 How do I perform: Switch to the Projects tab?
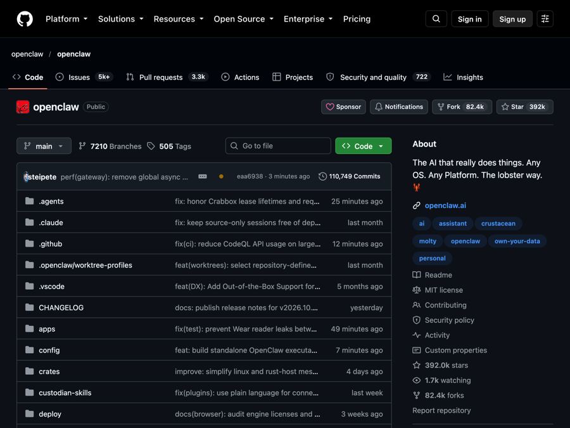point(293,77)
